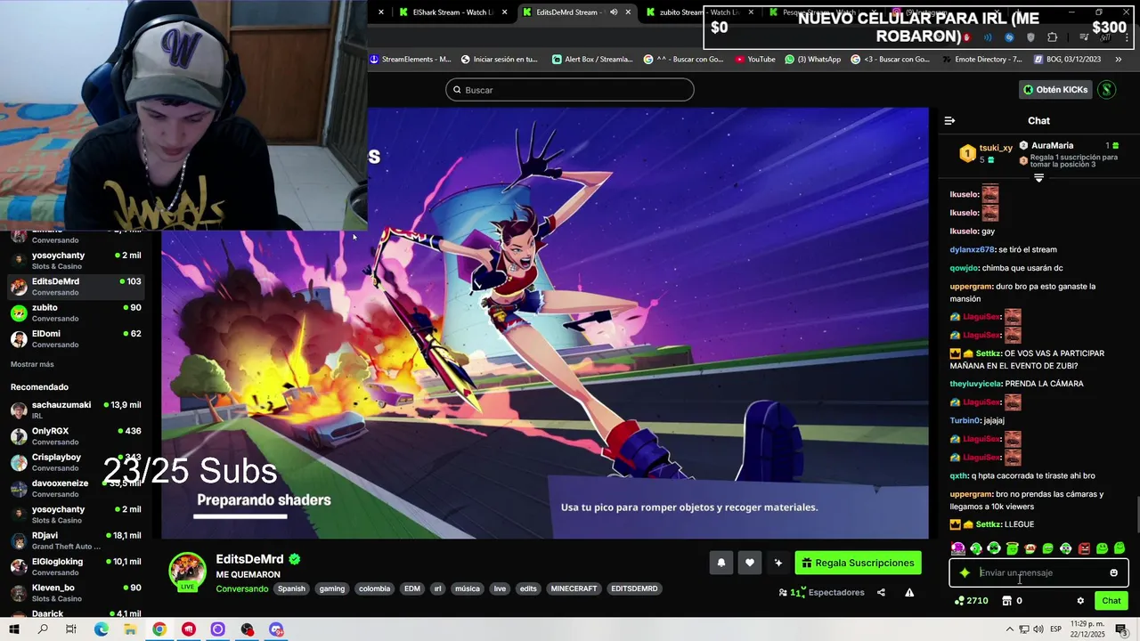Open the Kleven_bo recommended channel
The height and width of the screenshot is (641, 1140).
point(76,592)
